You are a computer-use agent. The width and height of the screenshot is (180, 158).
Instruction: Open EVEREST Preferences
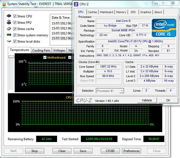pos(131,151)
